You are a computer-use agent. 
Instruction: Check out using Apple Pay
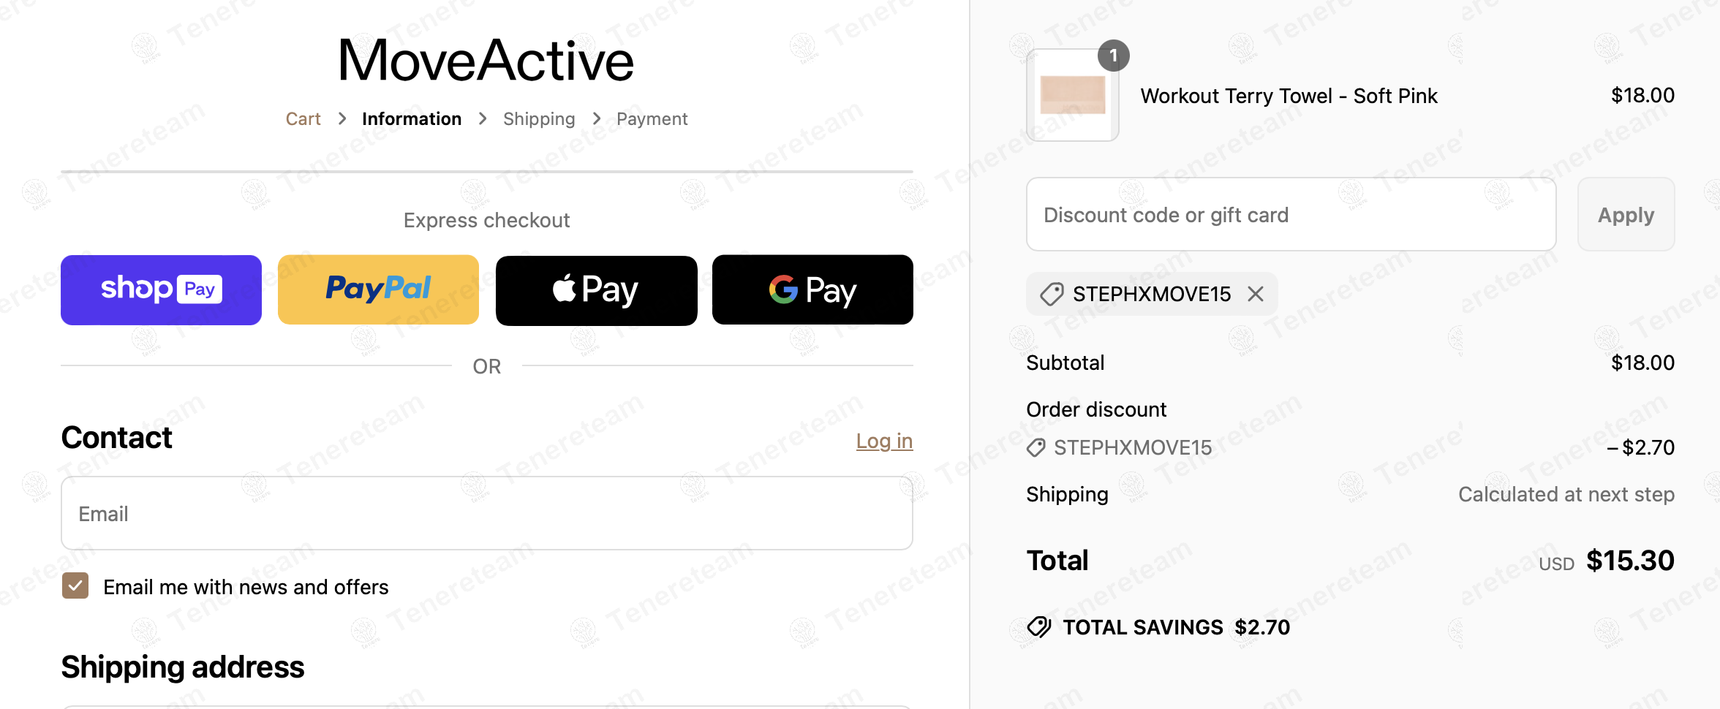(x=596, y=290)
